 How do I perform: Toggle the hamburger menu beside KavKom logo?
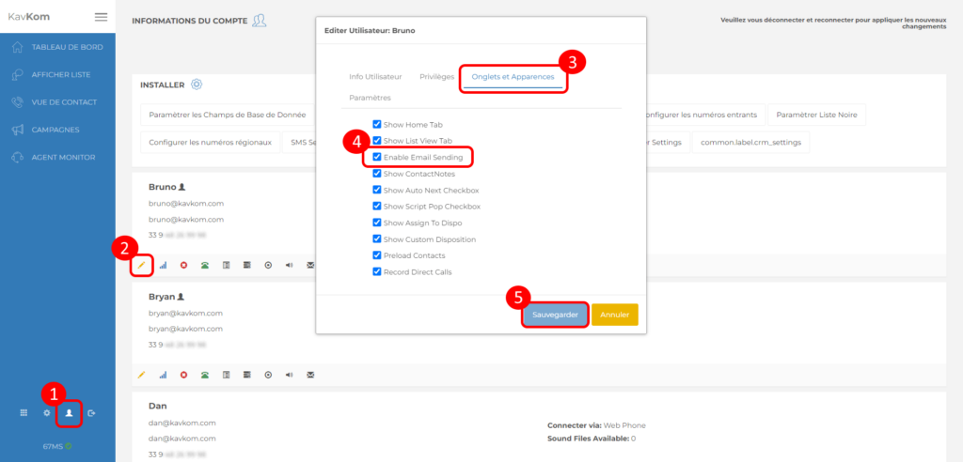pyautogui.click(x=101, y=17)
